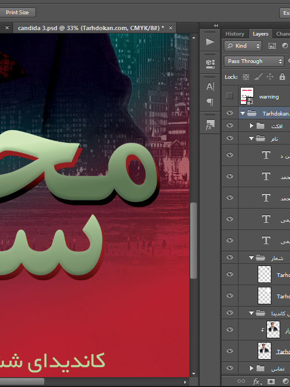The width and height of the screenshot is (290, 387).
Task: Open the Styles fx panel icon
Action: coord(210,125)
